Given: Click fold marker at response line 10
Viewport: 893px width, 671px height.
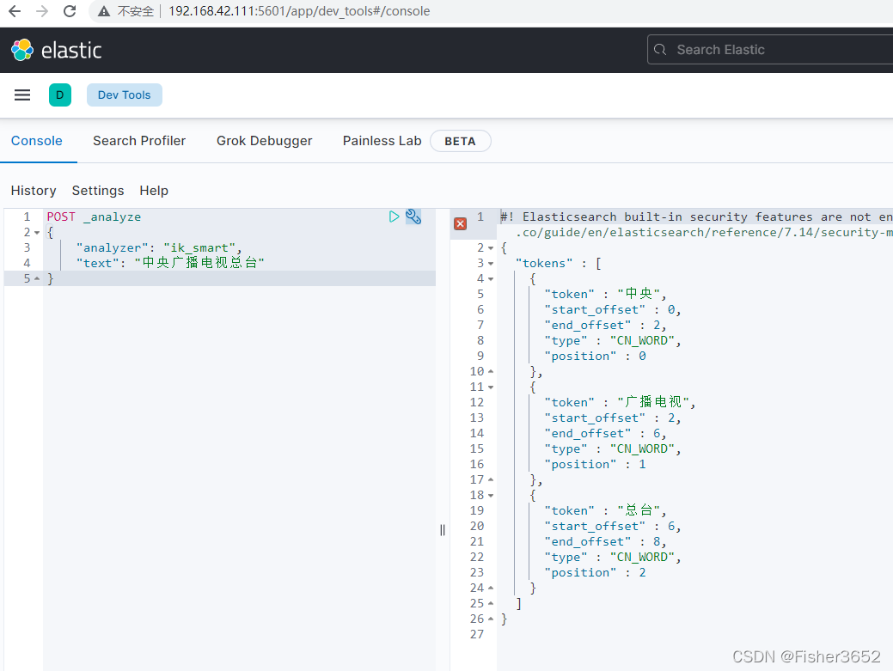Looking at the screenshot, I should 491,372.
